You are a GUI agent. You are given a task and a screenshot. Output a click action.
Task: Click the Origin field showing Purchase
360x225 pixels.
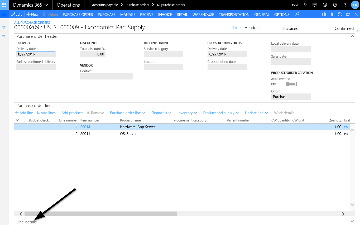point(291,97)
